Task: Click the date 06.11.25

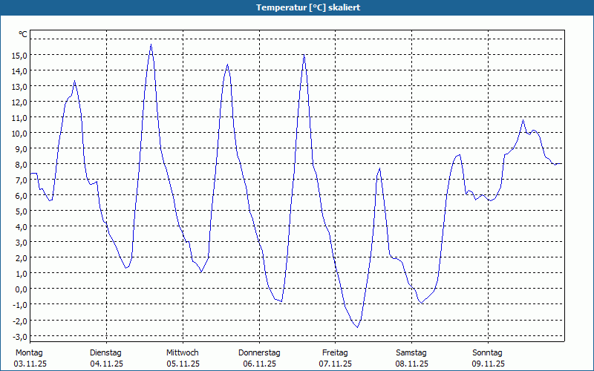Action: coord(259,364)
